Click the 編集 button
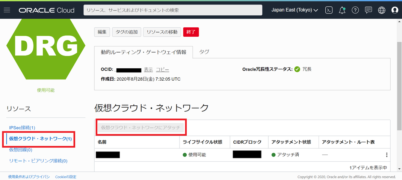Screen dimensions: 402x180 click(102, 32)
